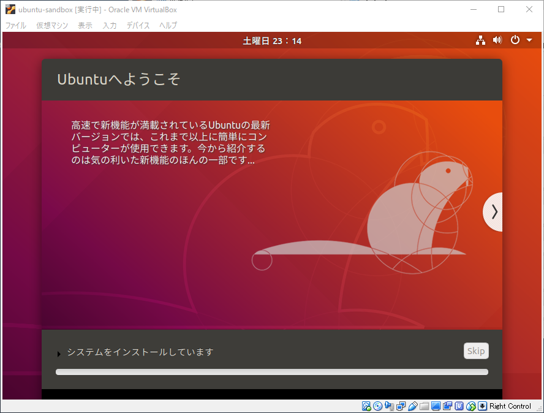Image resolution: width=544 pixels, height=413 pixels.
Task: Click the green-arrow globe icon in status bar
Action: tap(471, 406)
